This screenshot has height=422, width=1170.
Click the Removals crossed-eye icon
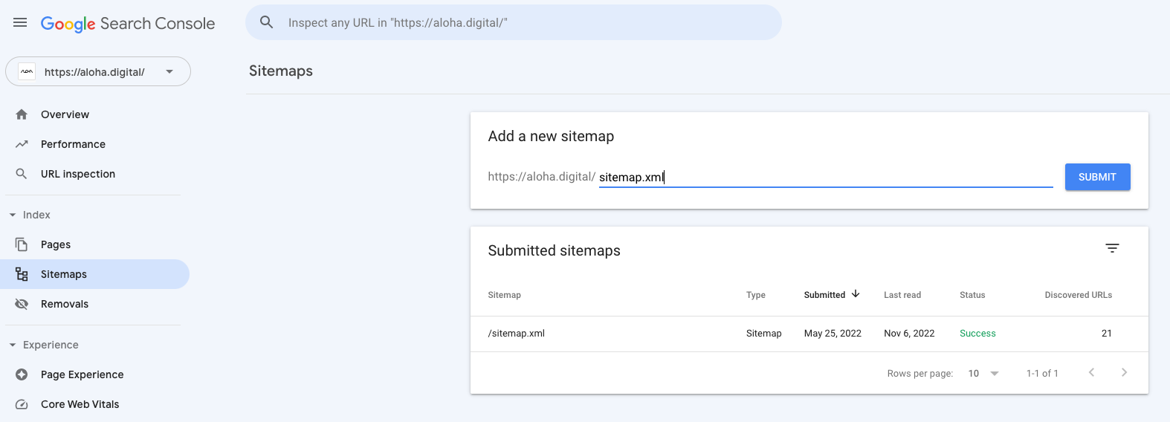point(22,304)
